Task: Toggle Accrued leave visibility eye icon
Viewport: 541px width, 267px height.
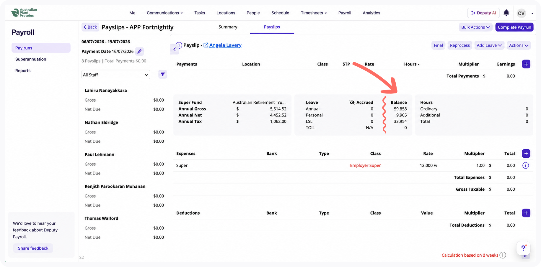Action: coord(352,102)
